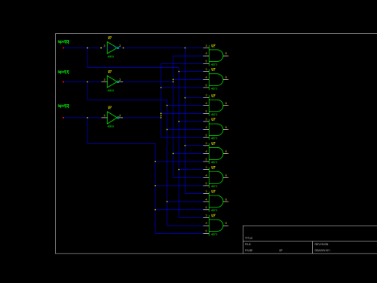Select the topmost AND gate symbol
377x283 pixels.
(x=216, y=56)
